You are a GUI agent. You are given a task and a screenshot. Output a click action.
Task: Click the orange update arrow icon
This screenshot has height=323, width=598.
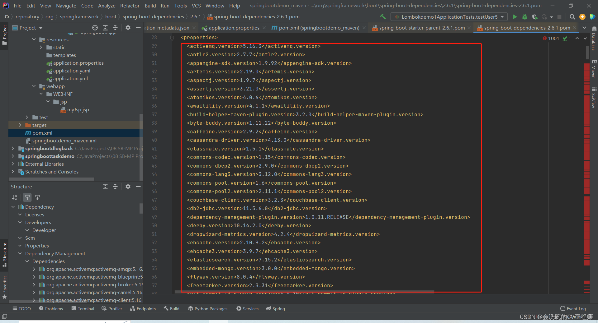(x=582, y=17)
